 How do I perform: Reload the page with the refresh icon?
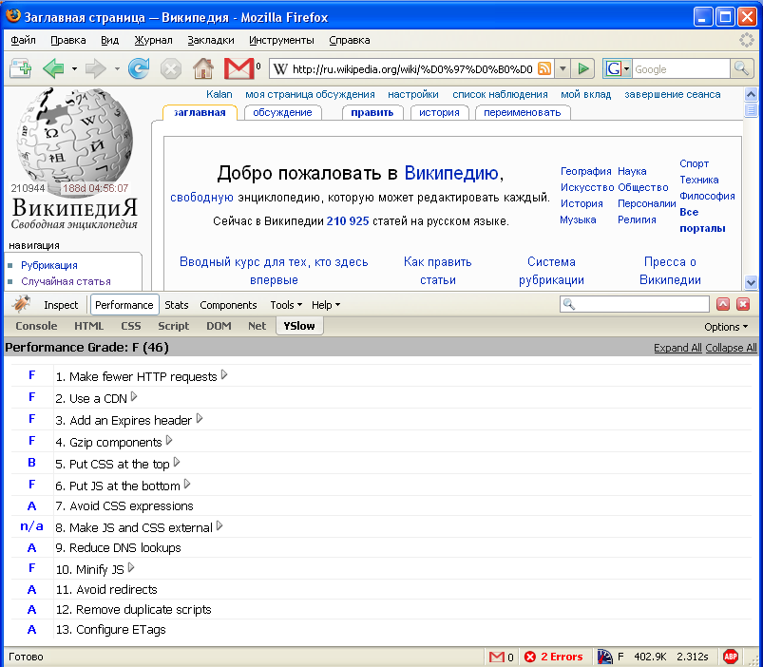(x=139, y=68)
